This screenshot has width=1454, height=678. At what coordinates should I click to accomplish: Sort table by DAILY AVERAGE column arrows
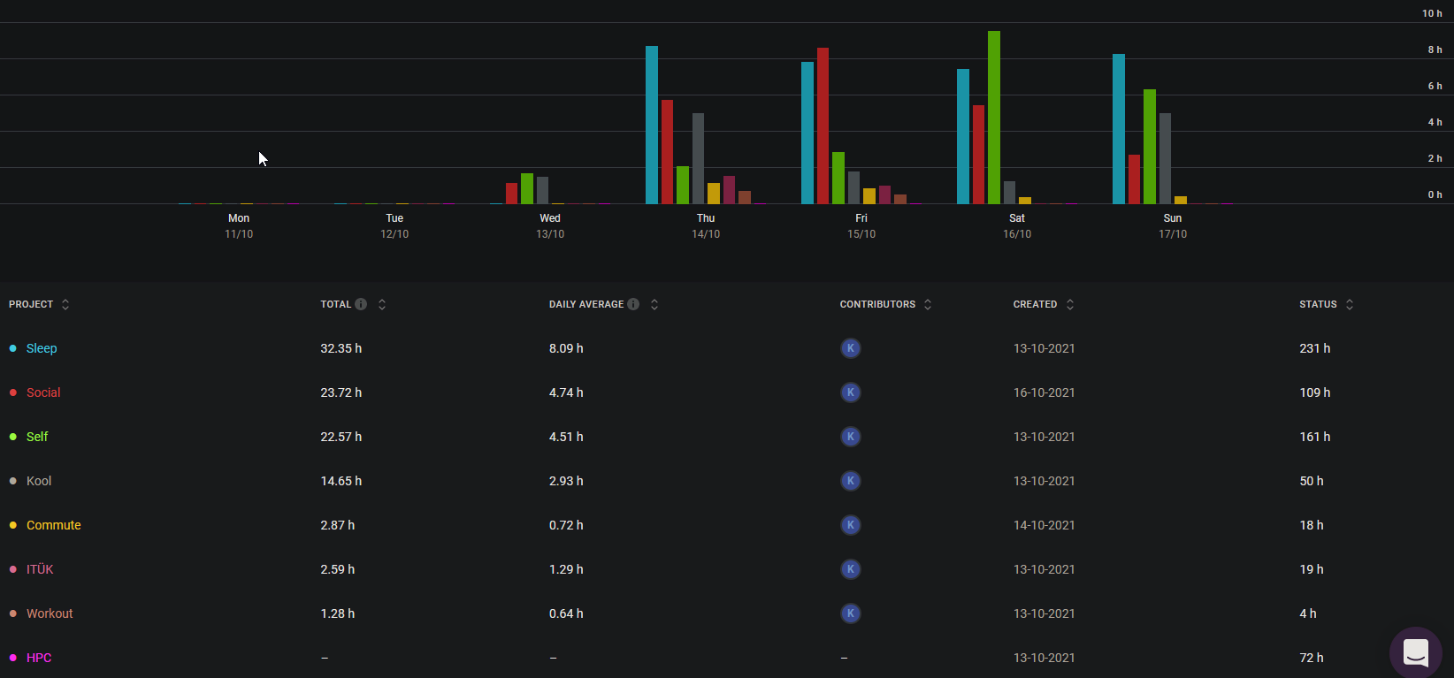pyautogui.click(x=654, y=304)
